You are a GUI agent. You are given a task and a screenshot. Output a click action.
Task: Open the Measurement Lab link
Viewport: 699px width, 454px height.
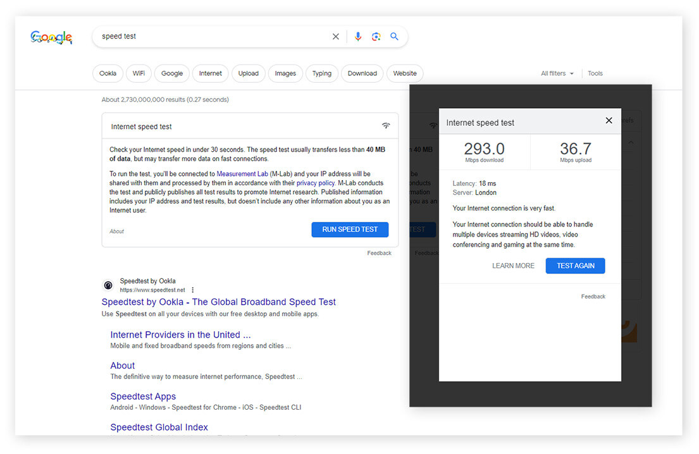[242, 174]
